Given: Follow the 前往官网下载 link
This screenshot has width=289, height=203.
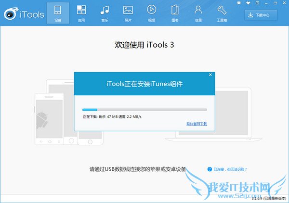Looking at the screenshot, I should point(197,124).
